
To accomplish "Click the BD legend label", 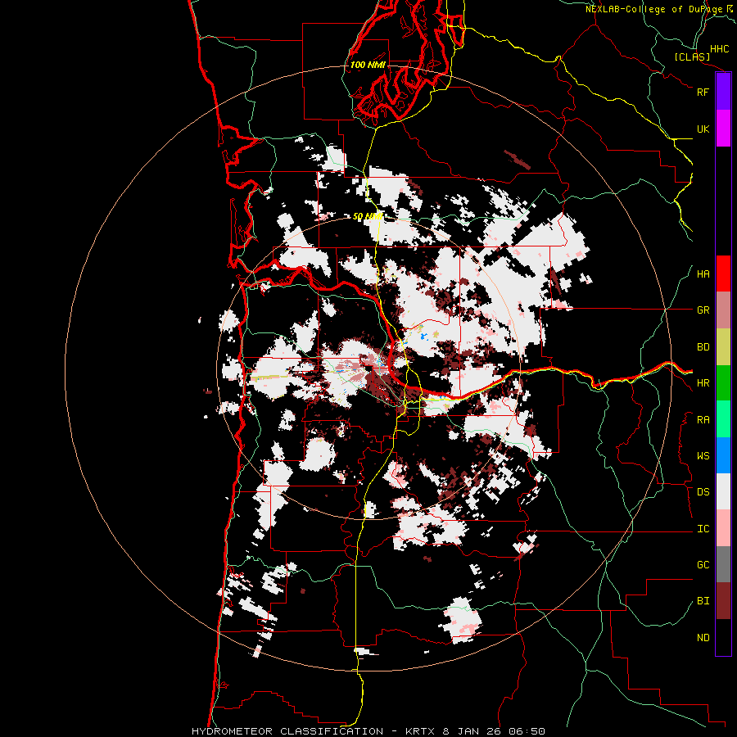I will [703, 347].
